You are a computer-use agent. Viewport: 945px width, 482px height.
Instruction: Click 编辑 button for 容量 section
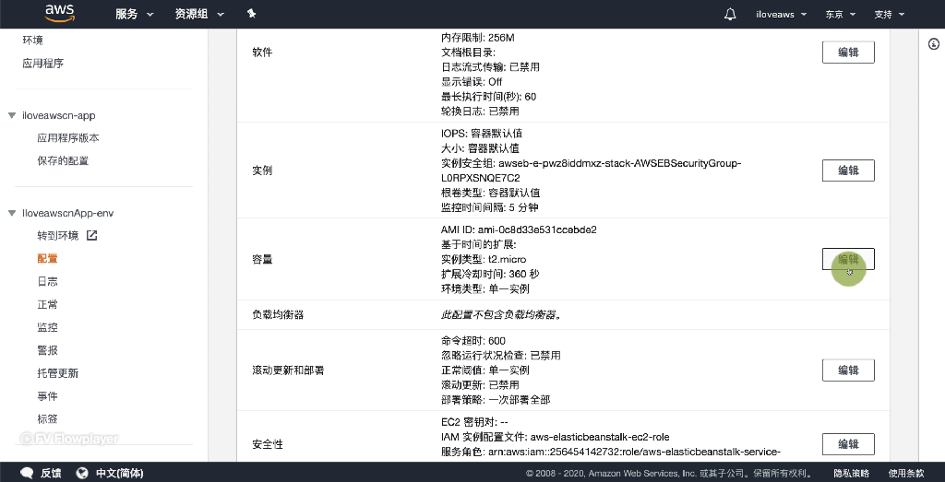point(848,259)
